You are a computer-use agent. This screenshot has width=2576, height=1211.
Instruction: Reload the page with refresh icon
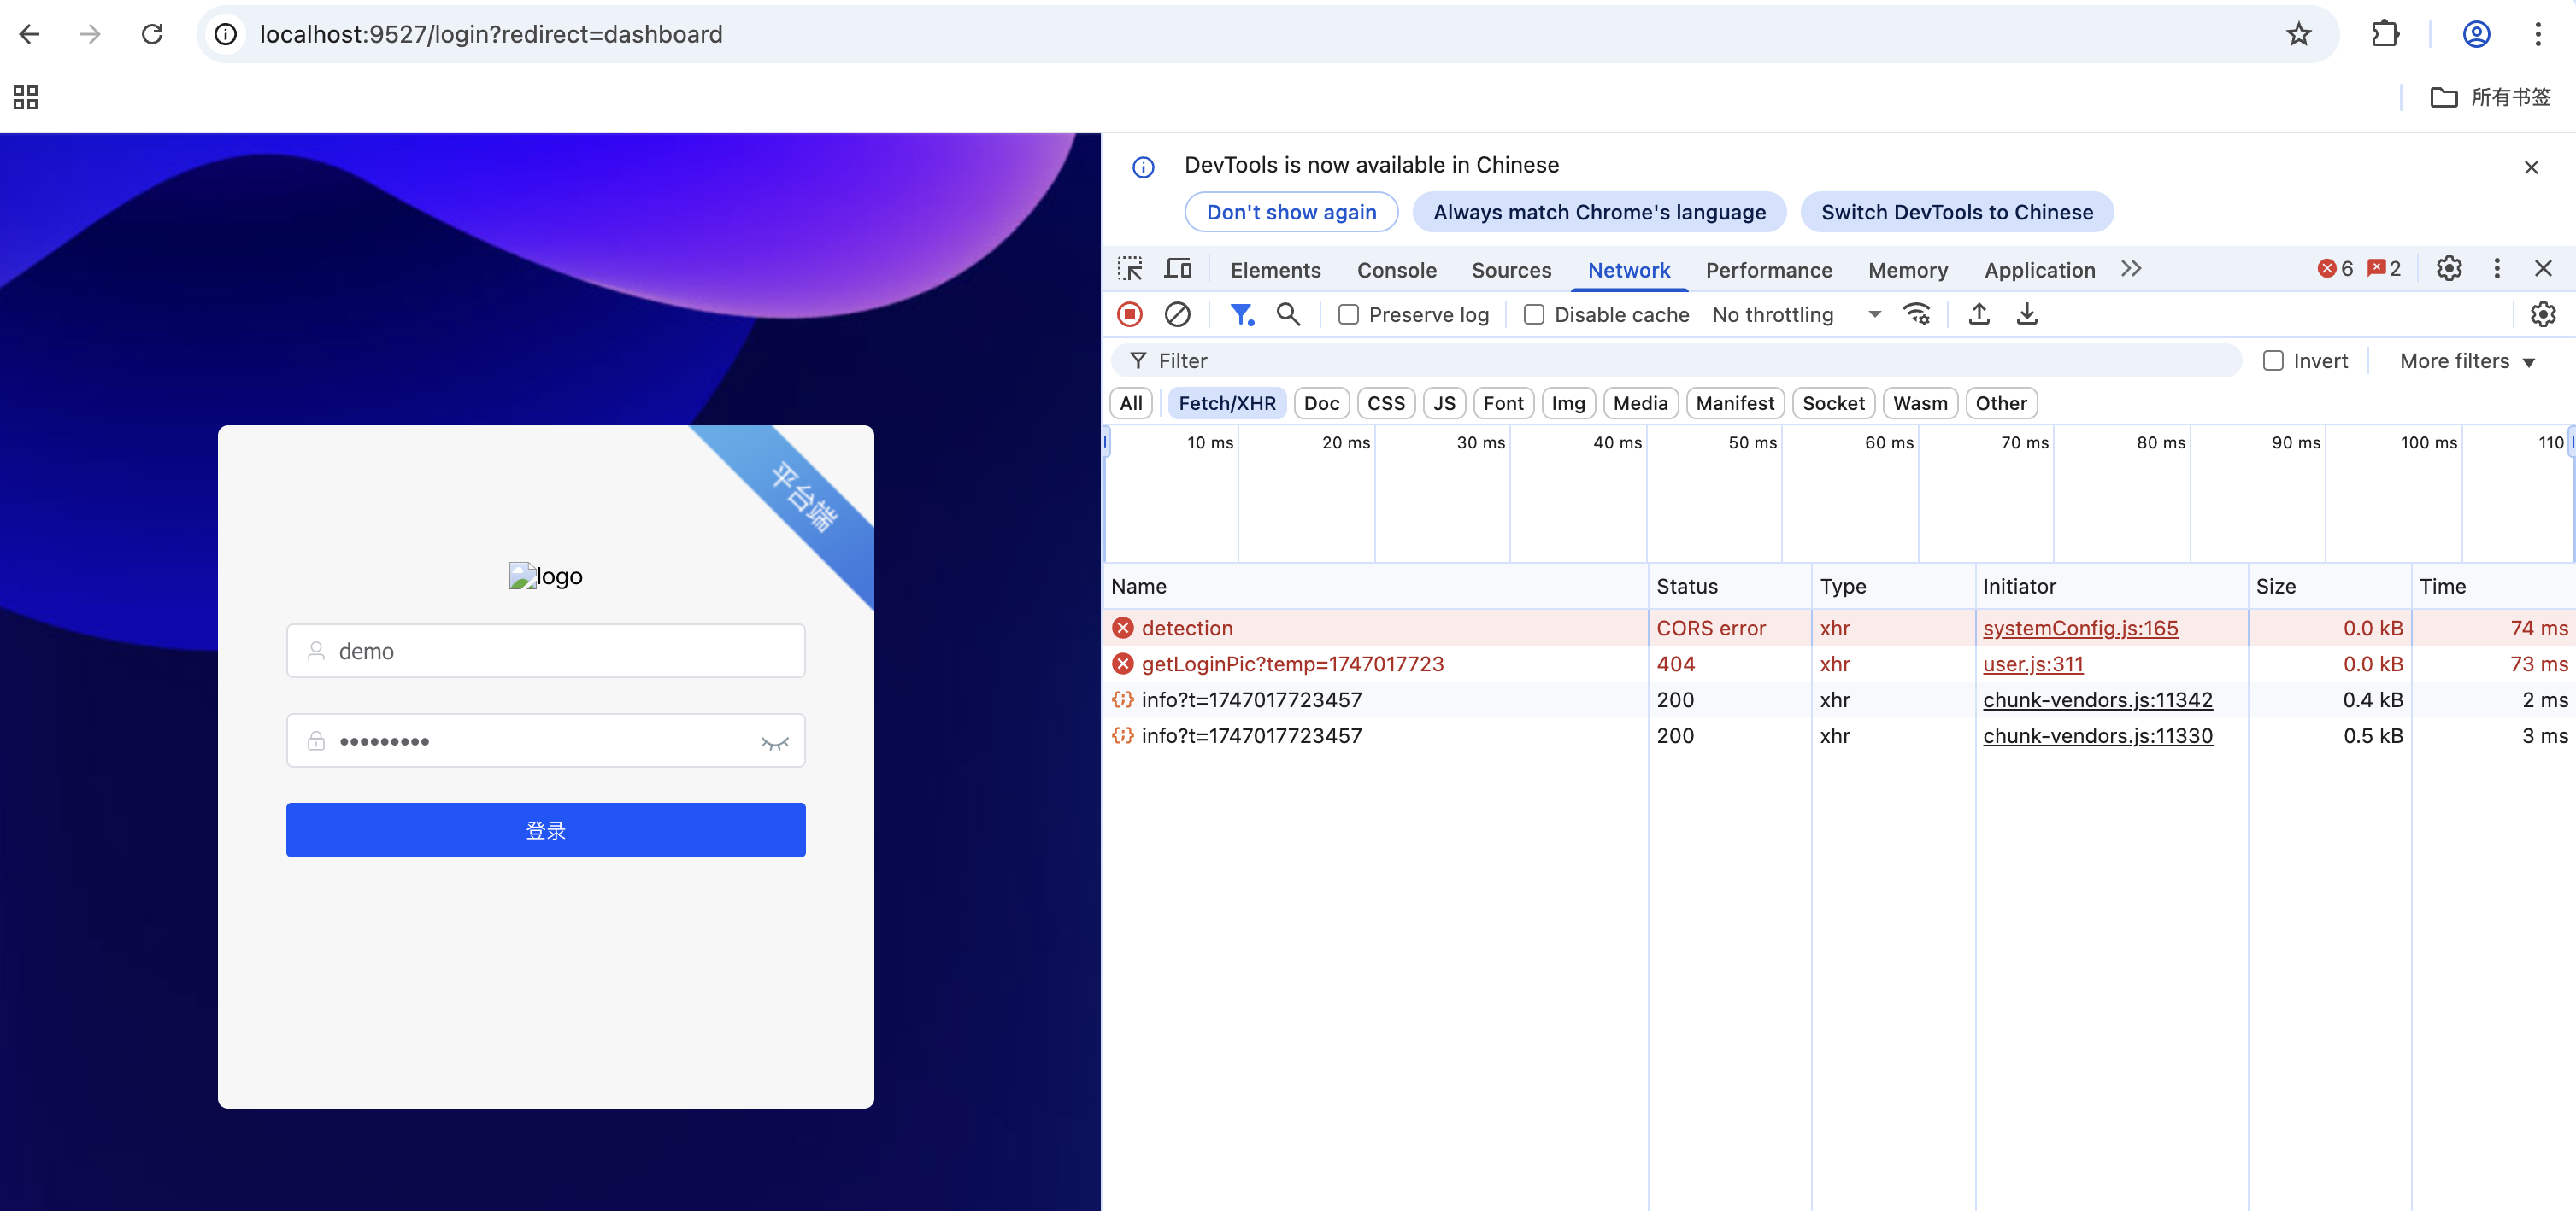[152, 34]
